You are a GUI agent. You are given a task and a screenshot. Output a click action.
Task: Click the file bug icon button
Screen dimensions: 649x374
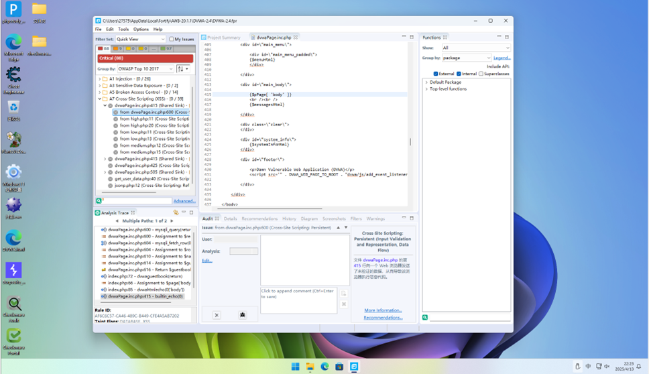(x=243, y=315)
